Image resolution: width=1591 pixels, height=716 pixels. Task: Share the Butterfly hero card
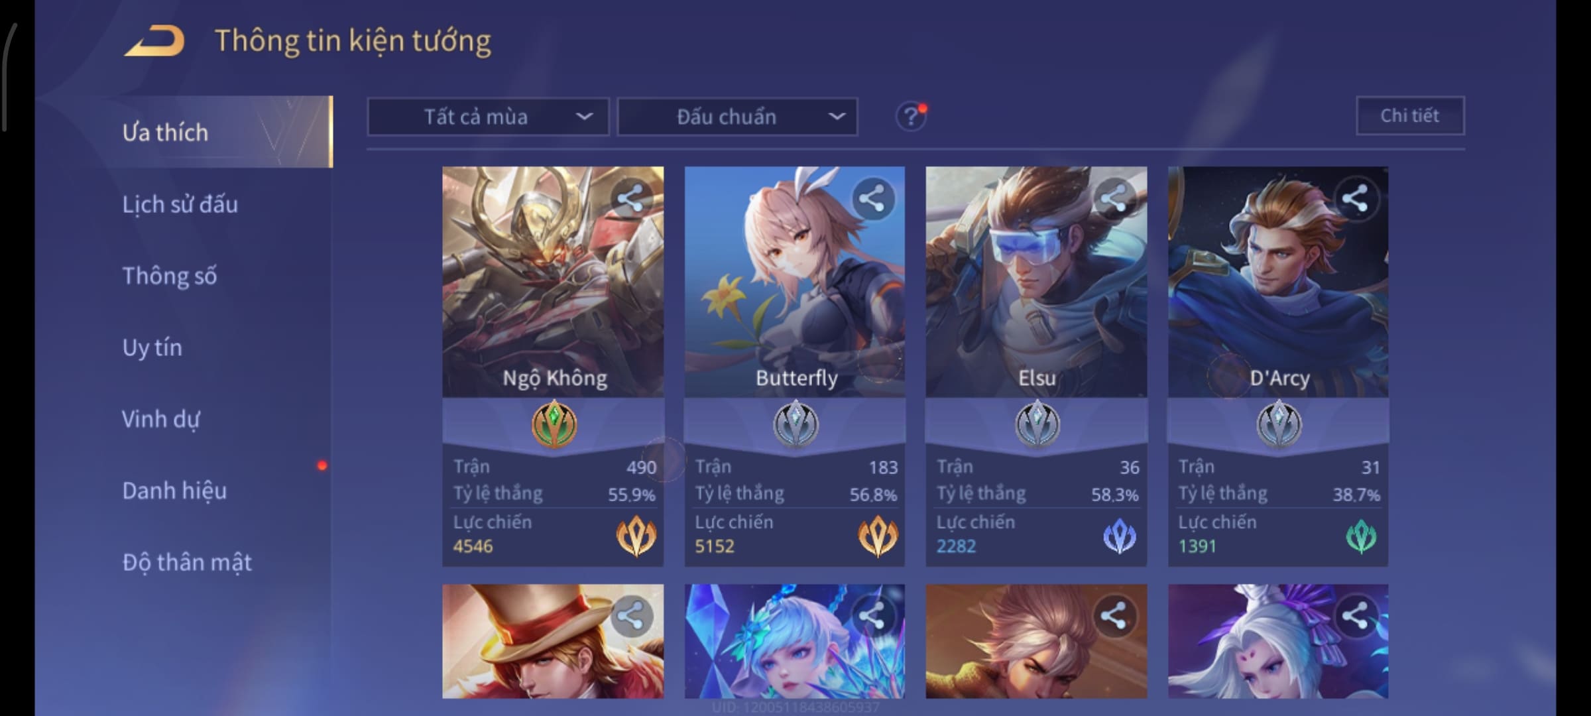pos(872,199)
